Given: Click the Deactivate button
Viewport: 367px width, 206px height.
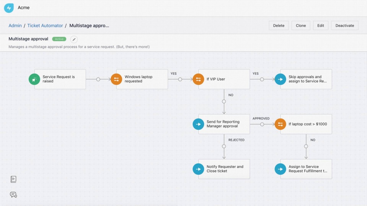Looking at the screenshot, I should 344,26.
